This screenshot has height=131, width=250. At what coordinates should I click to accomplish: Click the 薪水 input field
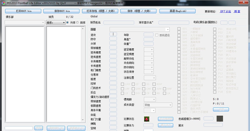[213, 125]
